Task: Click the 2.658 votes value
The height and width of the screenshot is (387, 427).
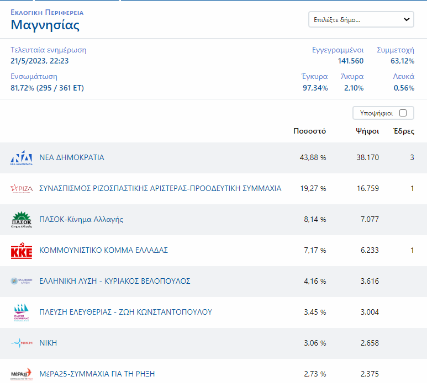Action: [370, 343]
